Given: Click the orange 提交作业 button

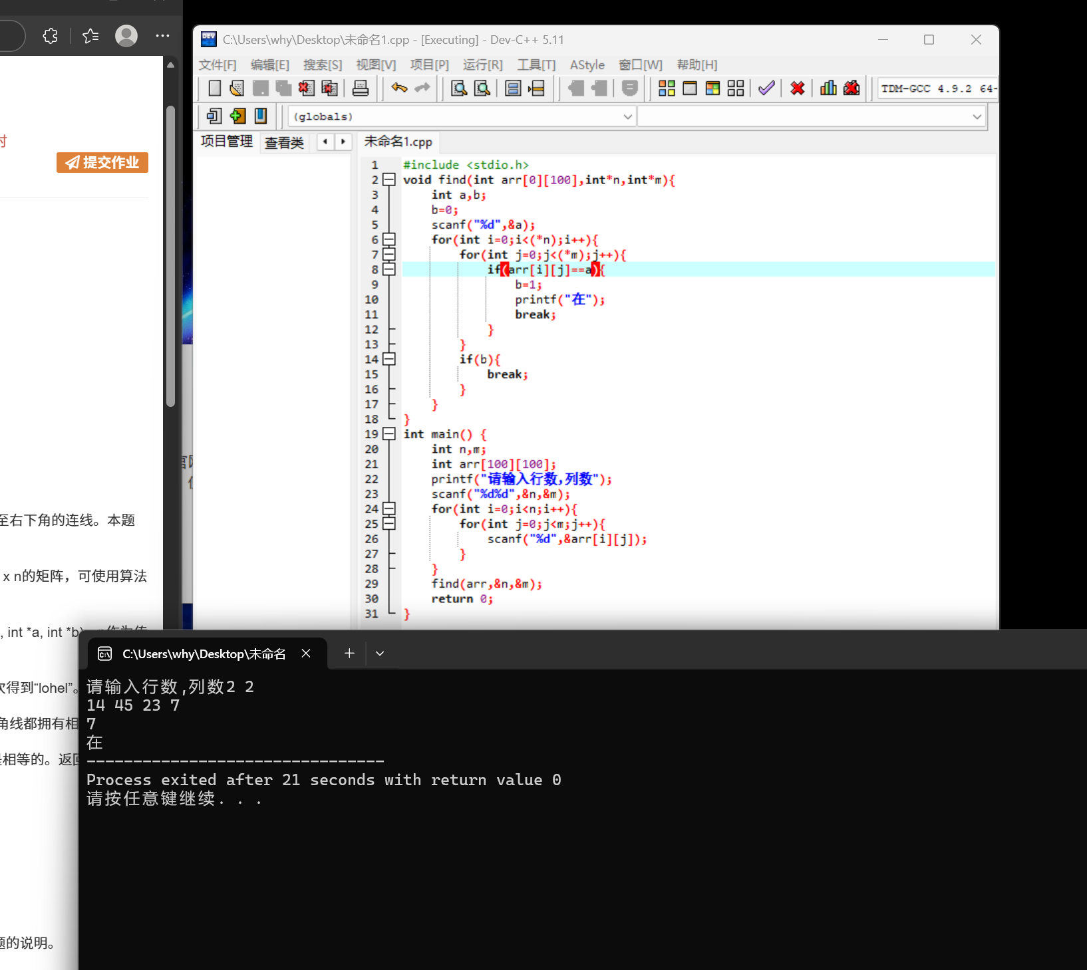Looking at the screenshot, I should 102,162.
